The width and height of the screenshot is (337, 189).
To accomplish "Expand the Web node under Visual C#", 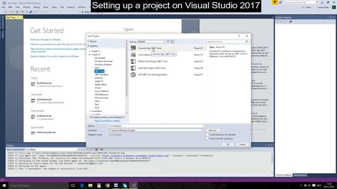I will click(x=93, y=68).
